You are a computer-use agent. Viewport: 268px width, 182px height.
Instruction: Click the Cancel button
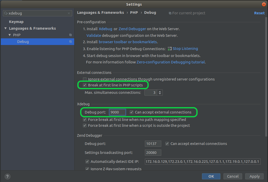tap(233, 176)
